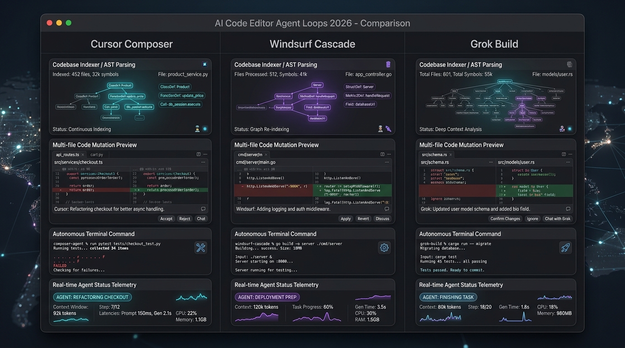Click the Confirm Changes button in Grok panel
This screenshot has width=625, height=348.
click(505, 218)
